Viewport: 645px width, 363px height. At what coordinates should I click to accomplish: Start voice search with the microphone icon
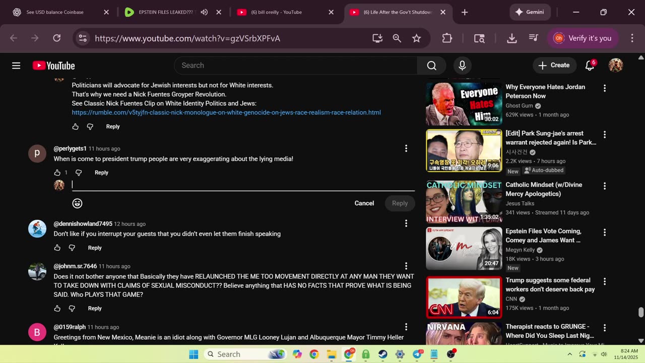[x=462, y=66]
